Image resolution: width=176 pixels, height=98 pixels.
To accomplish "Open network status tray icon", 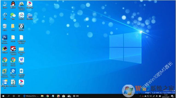I will 148,96.
